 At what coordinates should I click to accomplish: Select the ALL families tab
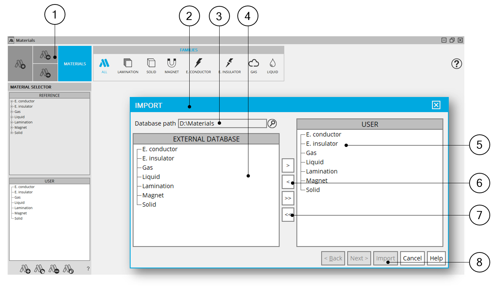(x=104, y=66)
